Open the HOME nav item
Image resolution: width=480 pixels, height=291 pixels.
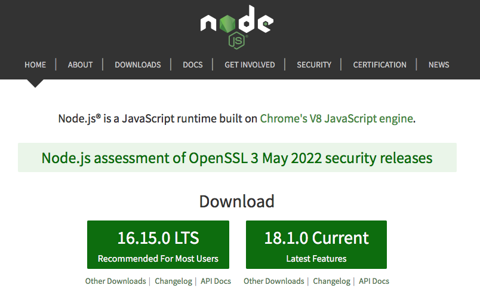pos(35,65)
